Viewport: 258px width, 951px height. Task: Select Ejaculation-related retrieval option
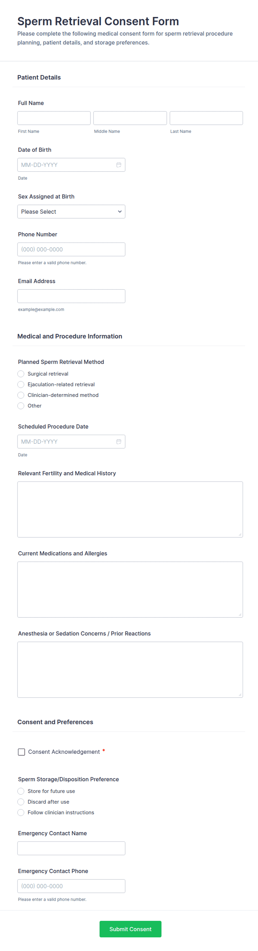(x=21, y=384)
